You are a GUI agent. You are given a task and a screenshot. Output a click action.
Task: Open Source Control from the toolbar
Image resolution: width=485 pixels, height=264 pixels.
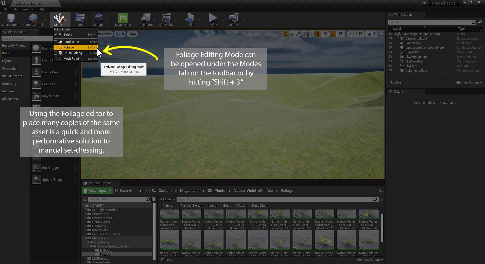(x=33, y=20)
